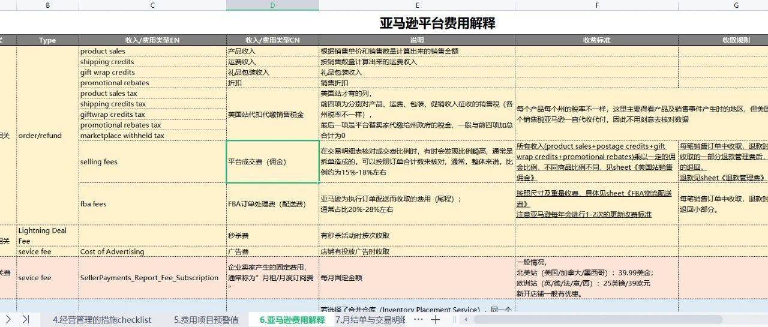
Task: Click the order/refund cell
Action: [x=47, y=136]
